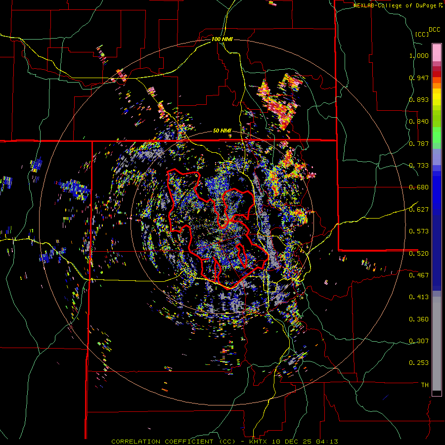Click the 10 DEC 25 04:13 timestamp
Screen dimensions: 445x445
305,442
